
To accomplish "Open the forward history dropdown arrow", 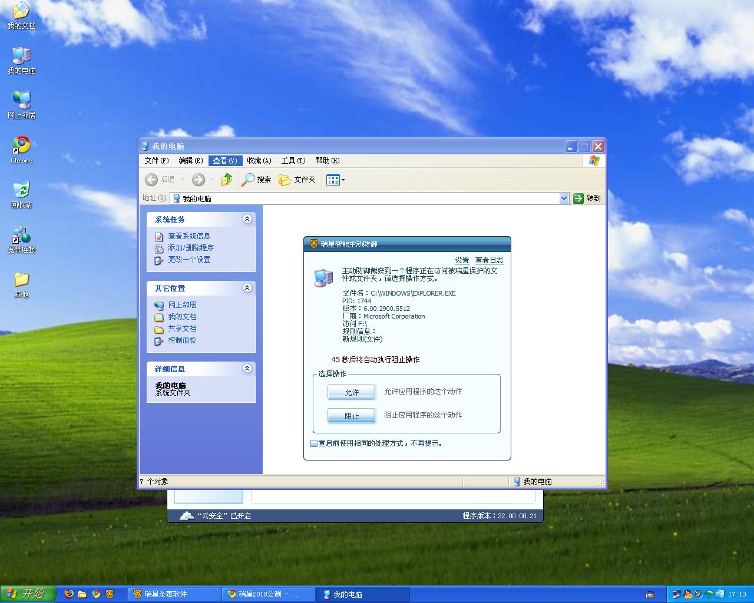I will 212,180.
